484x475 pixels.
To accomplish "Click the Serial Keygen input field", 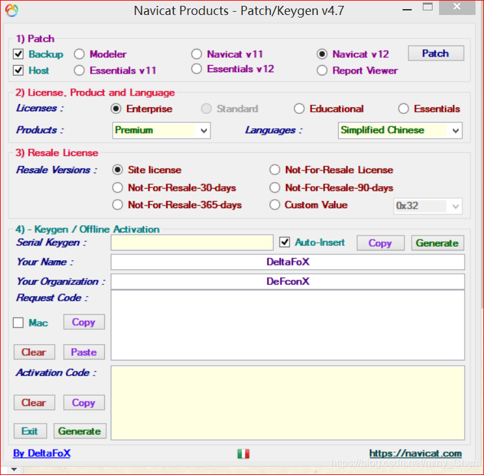I will pos(192,243).
